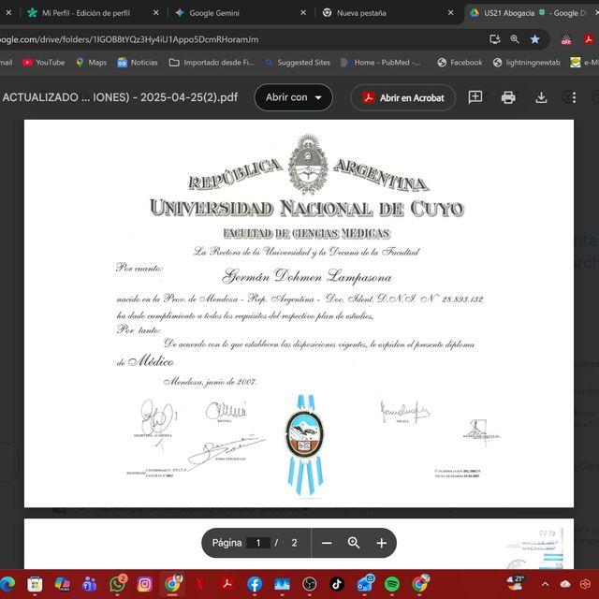Toggle the bookmark star
Viewport: 599px width, 599px height.
click(x=534, y=39)
